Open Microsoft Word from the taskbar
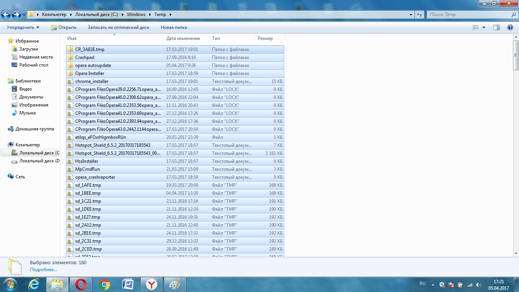The width and height of the screenshot is (519, 292). click(x=128, y=284)
